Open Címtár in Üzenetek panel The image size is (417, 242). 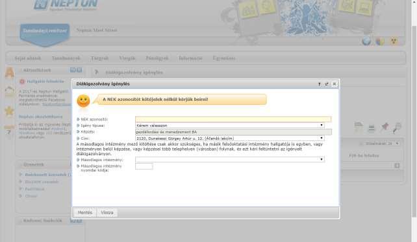tap(31, 196)
